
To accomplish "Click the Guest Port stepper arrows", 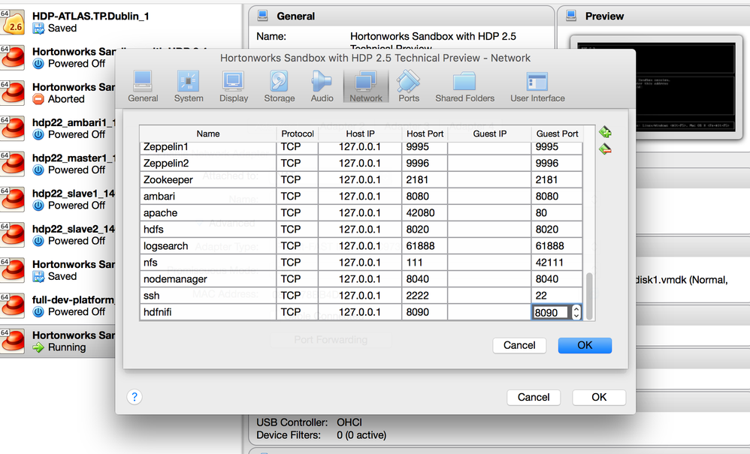I will (x=576, y=312).
